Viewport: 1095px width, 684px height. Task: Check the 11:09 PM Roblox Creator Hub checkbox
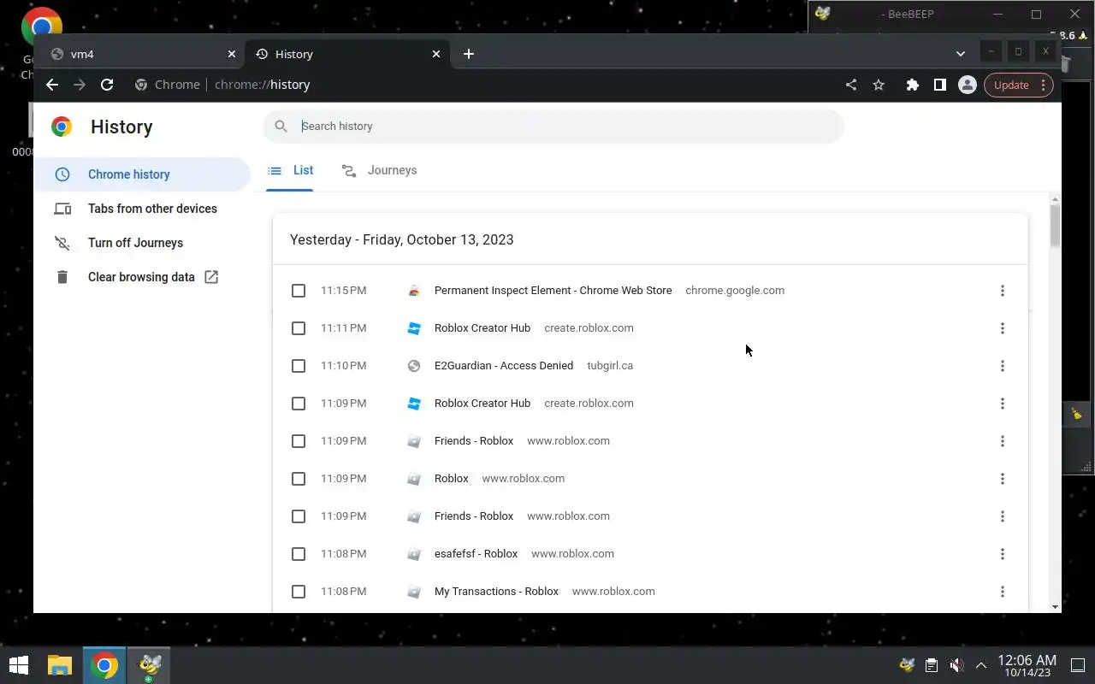coord(299,404)
